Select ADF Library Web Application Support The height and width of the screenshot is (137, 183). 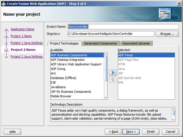(x=77, y=64)
